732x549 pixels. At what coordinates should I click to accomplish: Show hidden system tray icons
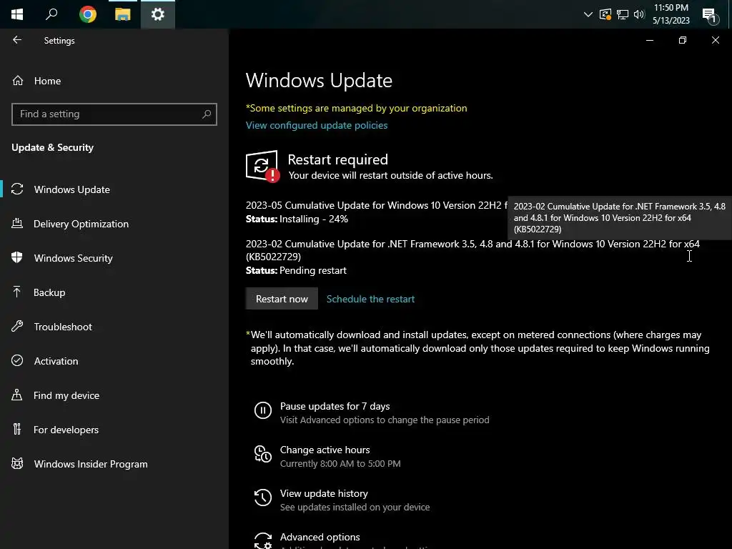588,14
